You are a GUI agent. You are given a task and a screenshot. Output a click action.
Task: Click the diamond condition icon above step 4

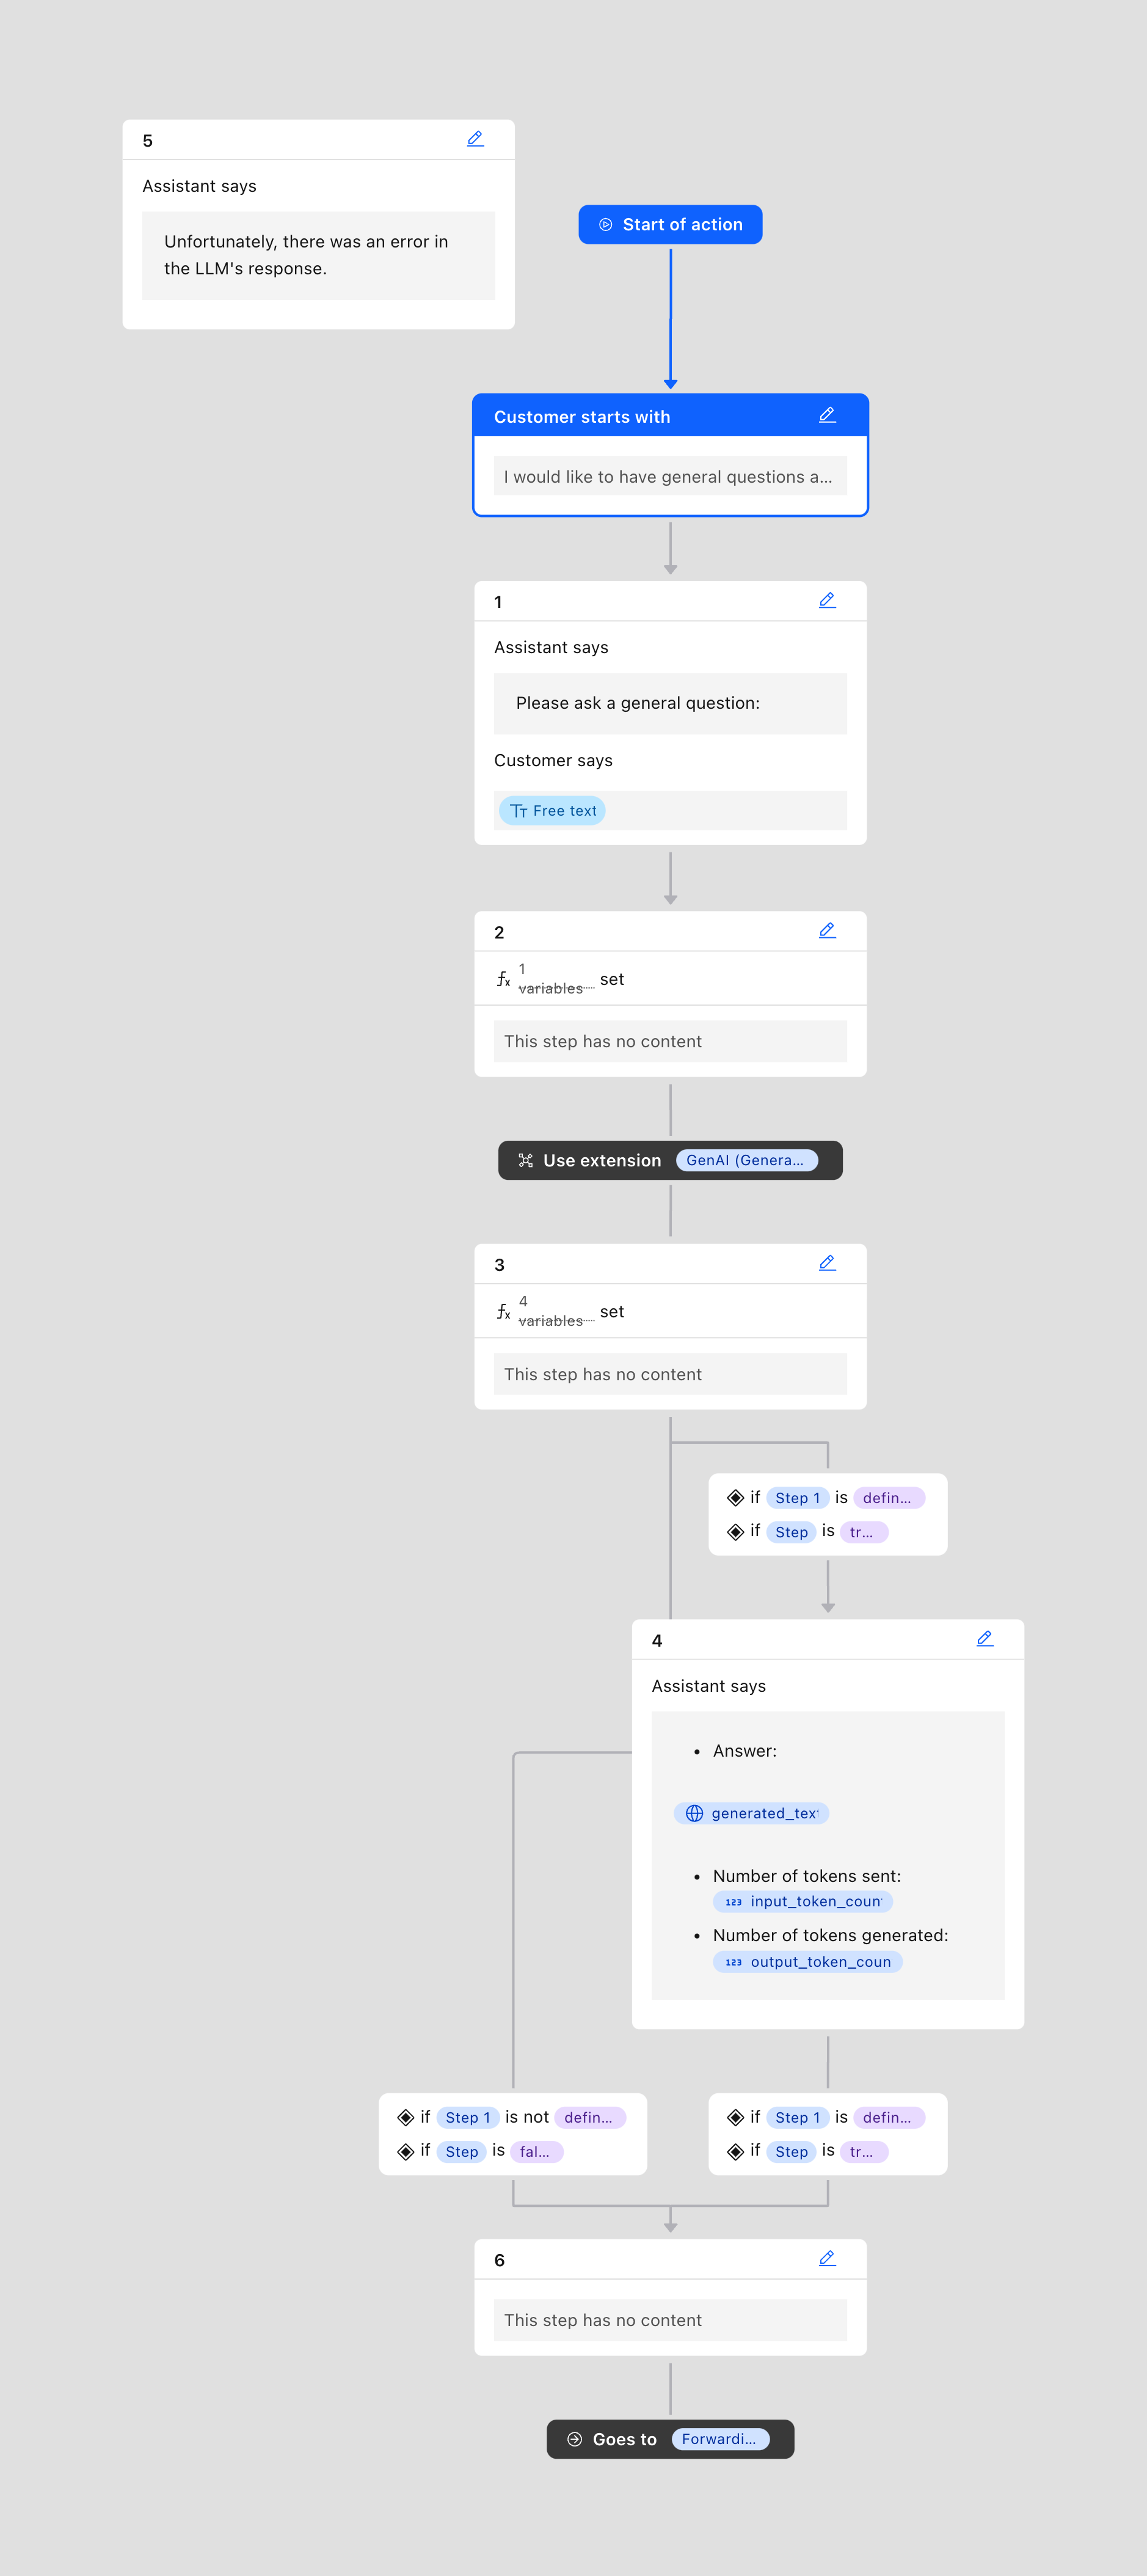click(736, 1497)
